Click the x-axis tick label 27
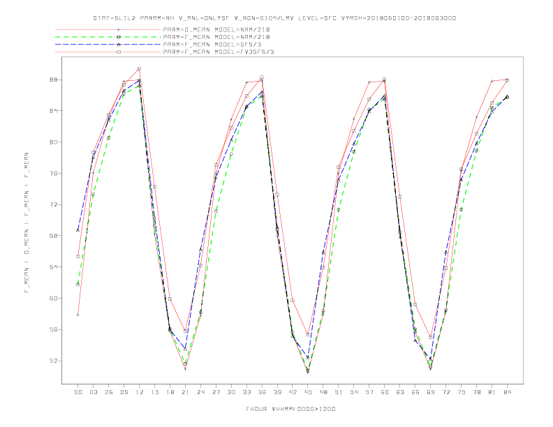 pyautogui.click(x=216, y=392)
